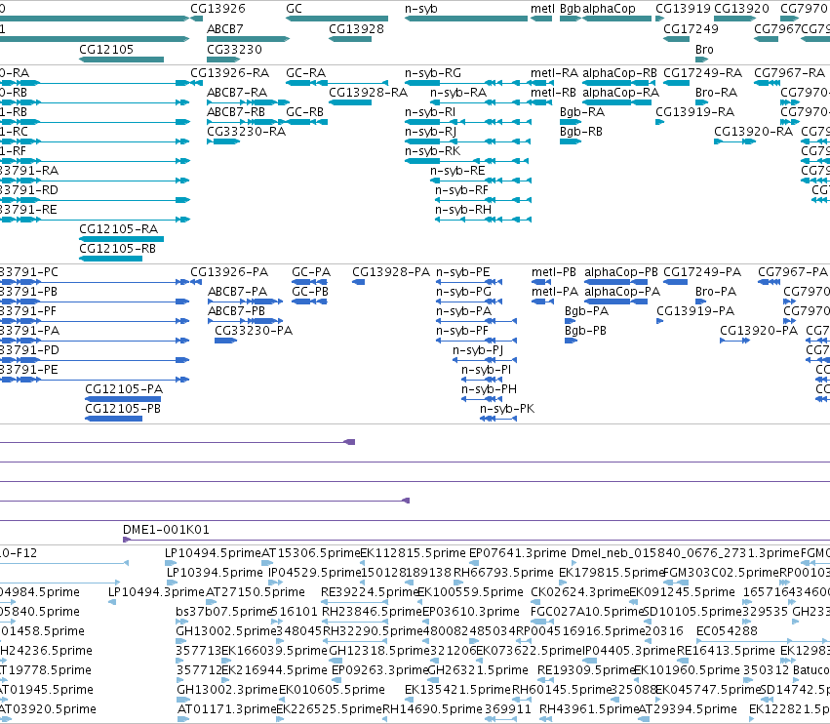Screen dimensions: 830x724
Task: Click the n-syb-PJ protein label
Action: pyautogui.click(x=478, y=350)
